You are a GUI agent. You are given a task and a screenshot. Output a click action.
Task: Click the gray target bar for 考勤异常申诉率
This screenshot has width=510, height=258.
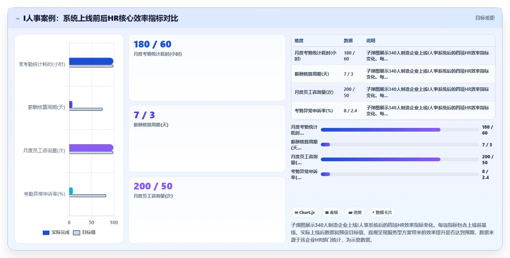[87, 196]
